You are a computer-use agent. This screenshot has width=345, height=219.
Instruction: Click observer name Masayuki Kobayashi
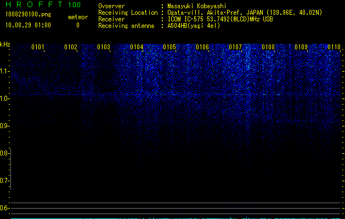197,6
